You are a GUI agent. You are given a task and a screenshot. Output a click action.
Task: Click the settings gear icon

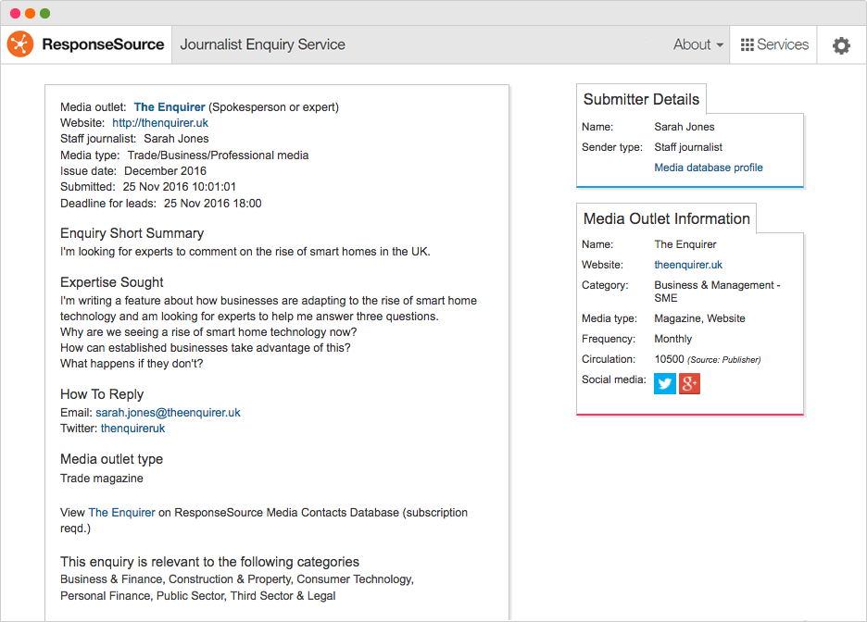(x=841, y=44)
